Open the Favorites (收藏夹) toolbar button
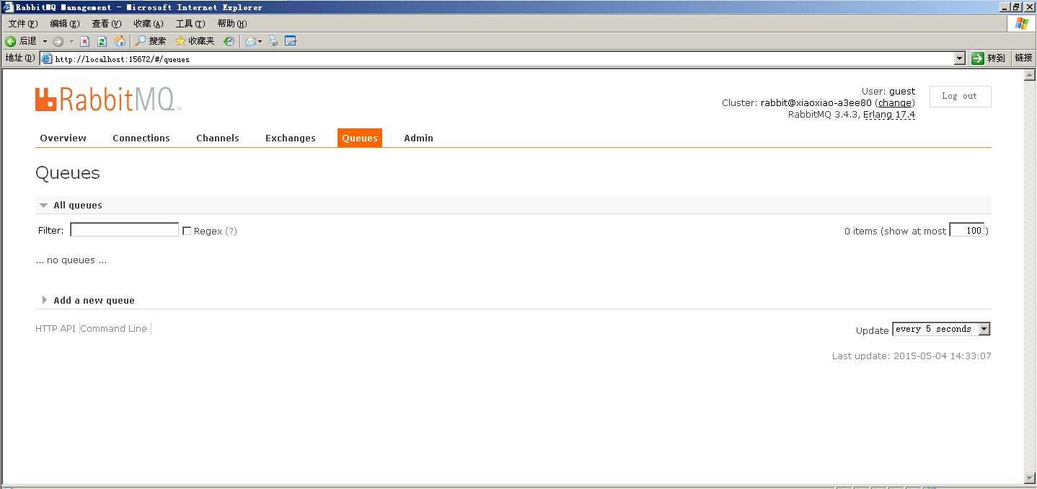 pos(195,41)
